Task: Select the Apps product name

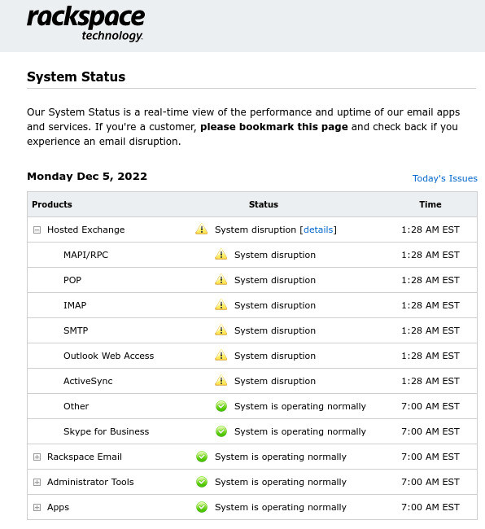Action: click(x=58, y=507)
